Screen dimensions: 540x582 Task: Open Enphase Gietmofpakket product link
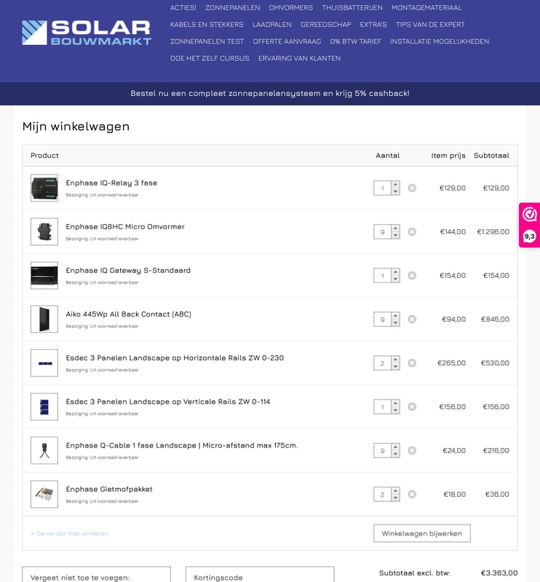click(109, 490)
